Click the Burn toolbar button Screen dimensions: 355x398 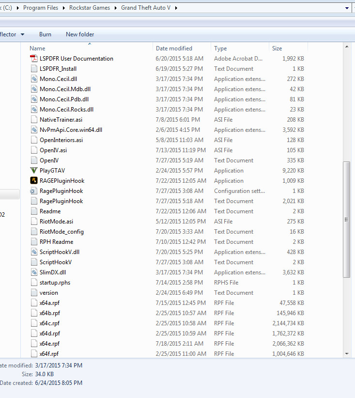[x=45, y=34]
